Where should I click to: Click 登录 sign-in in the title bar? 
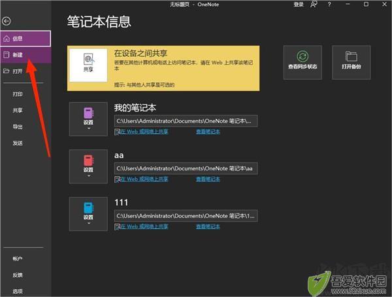299,5
